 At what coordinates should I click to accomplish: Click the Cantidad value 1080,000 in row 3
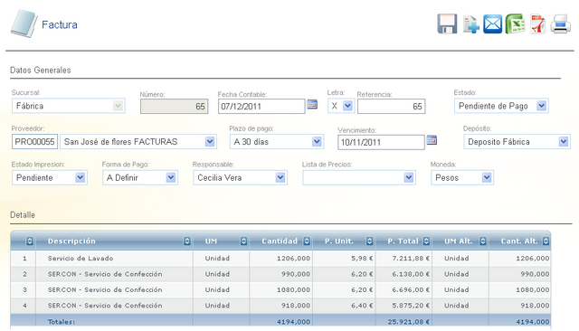pos(293,290)
